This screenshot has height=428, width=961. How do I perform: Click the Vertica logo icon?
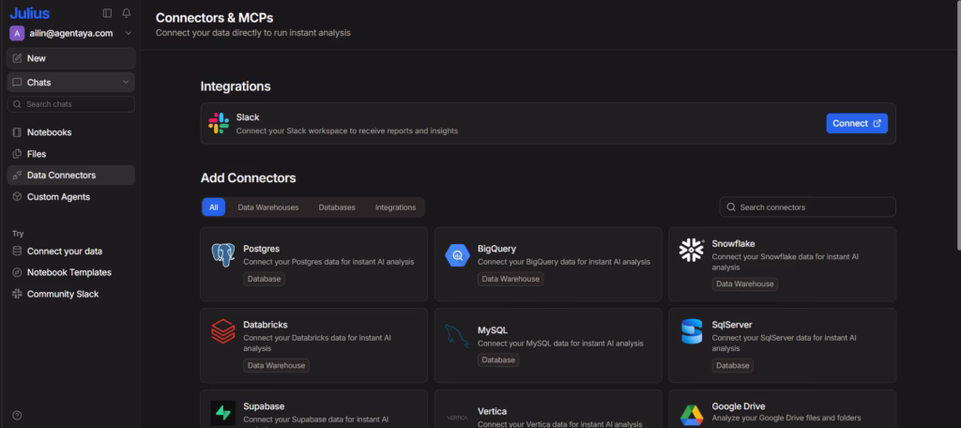[x=457, y=418]
